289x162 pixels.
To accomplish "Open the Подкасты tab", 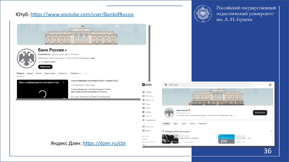I will click(x=63, y=73).
